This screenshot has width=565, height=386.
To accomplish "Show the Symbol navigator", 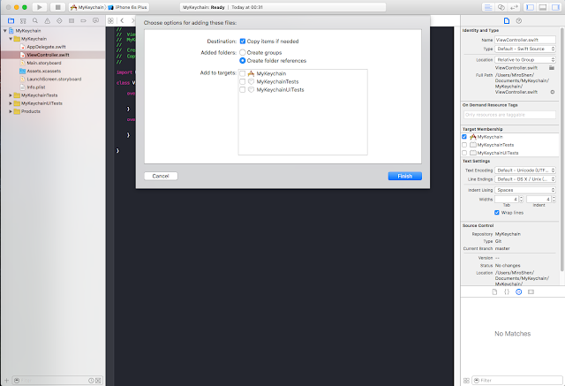I will tap(23, 21).
